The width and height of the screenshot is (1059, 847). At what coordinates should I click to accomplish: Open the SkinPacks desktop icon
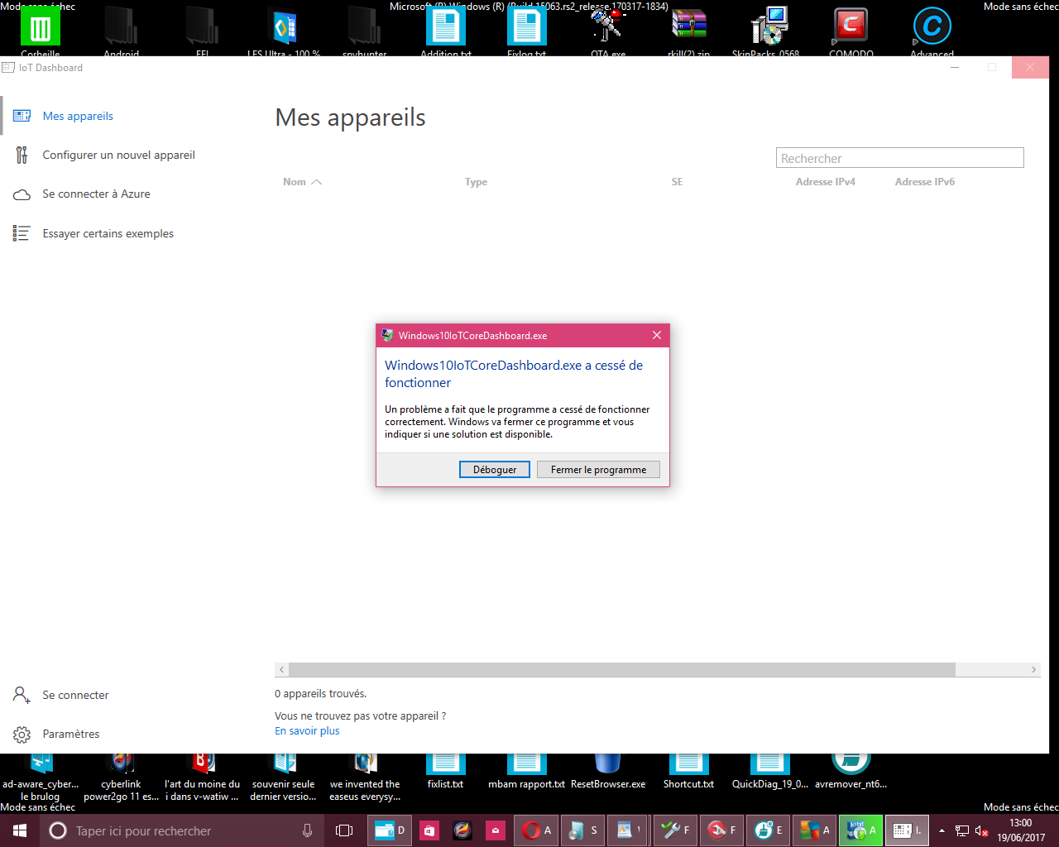pos(766,31)
